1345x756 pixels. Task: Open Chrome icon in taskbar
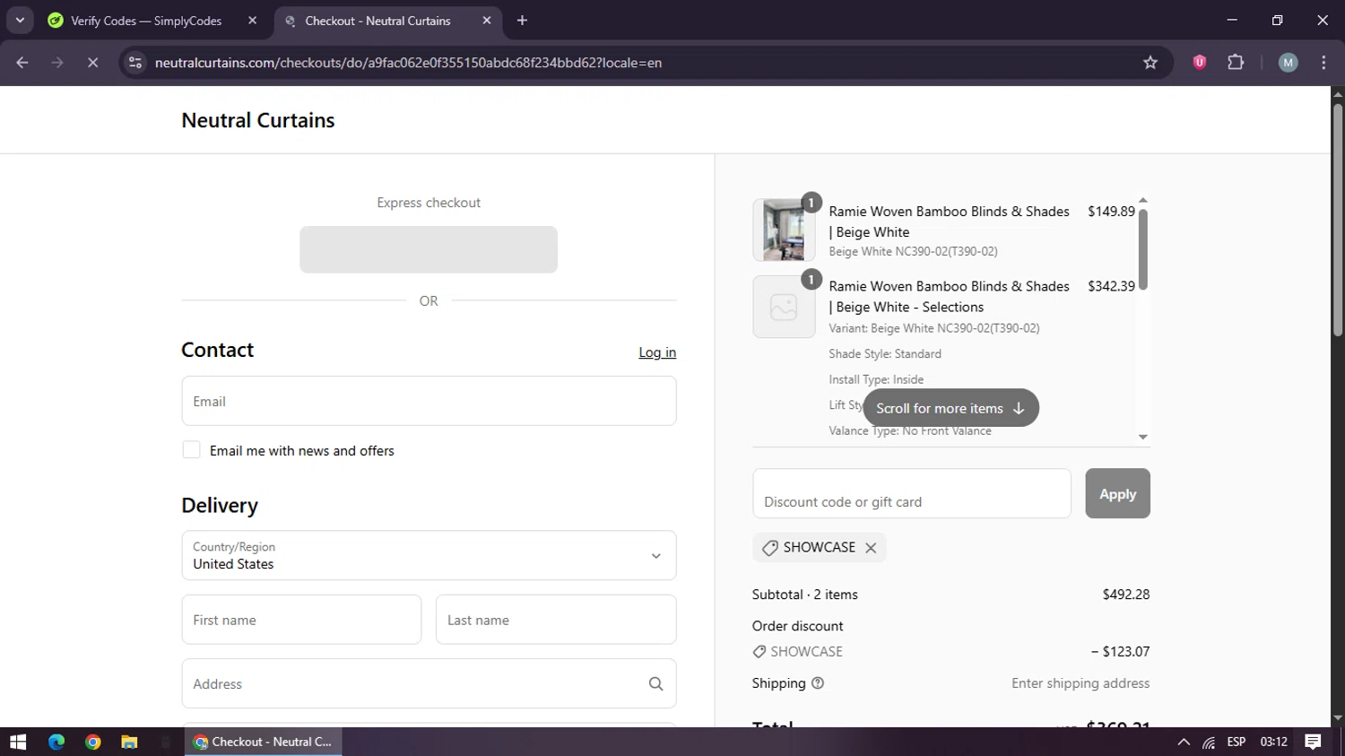(x=92, y=742)
